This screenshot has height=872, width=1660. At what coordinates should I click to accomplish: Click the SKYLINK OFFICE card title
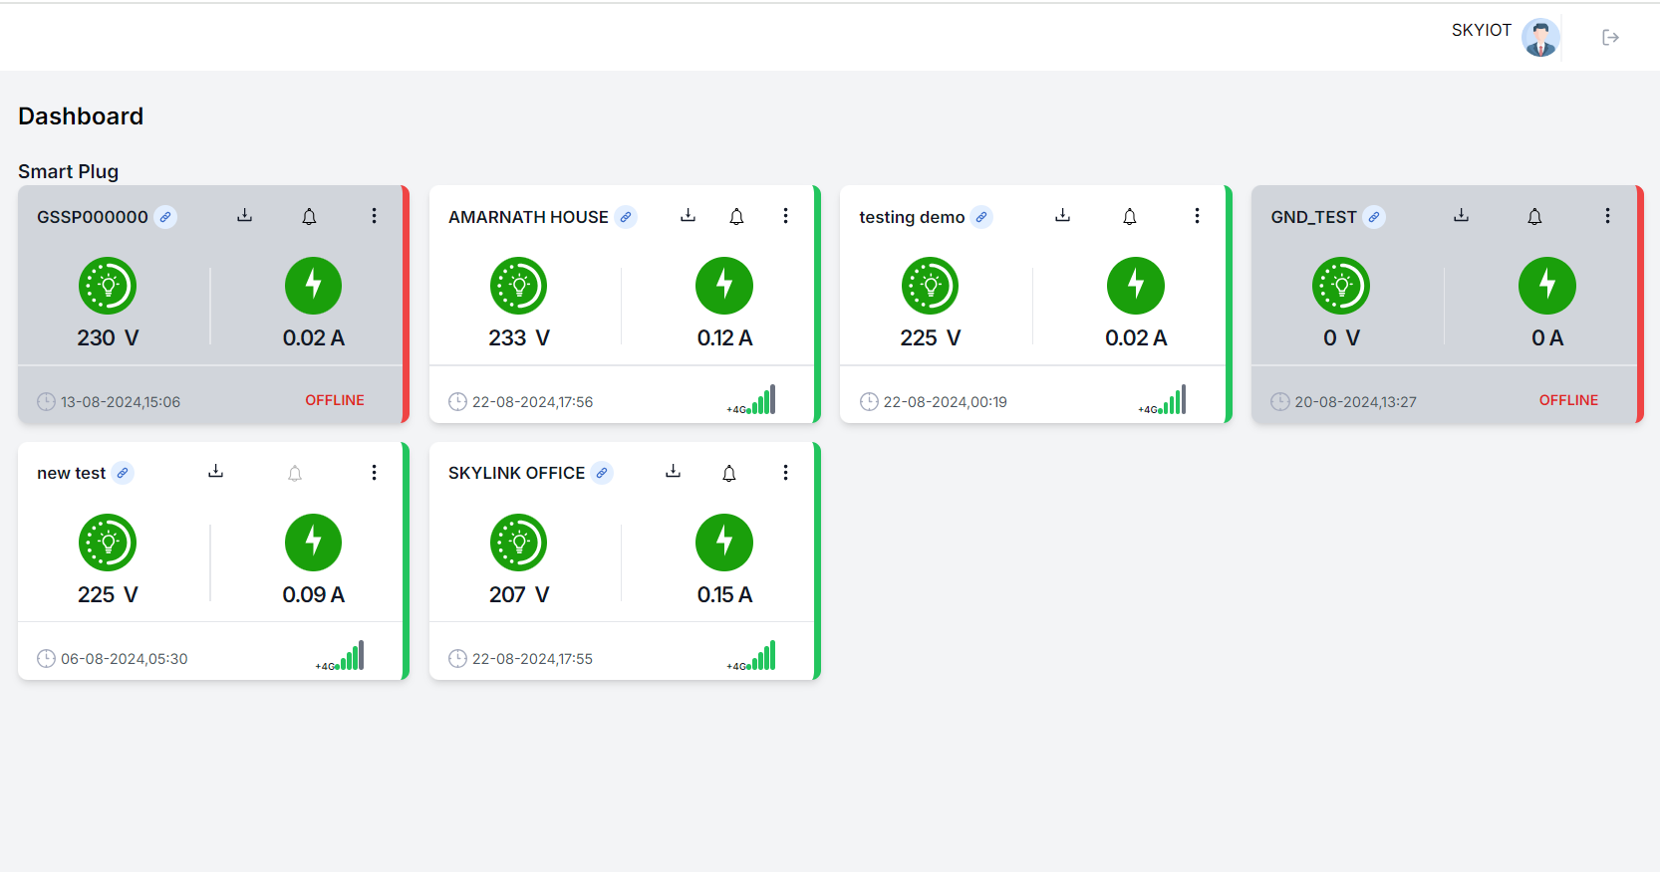[x=516, y=473]
